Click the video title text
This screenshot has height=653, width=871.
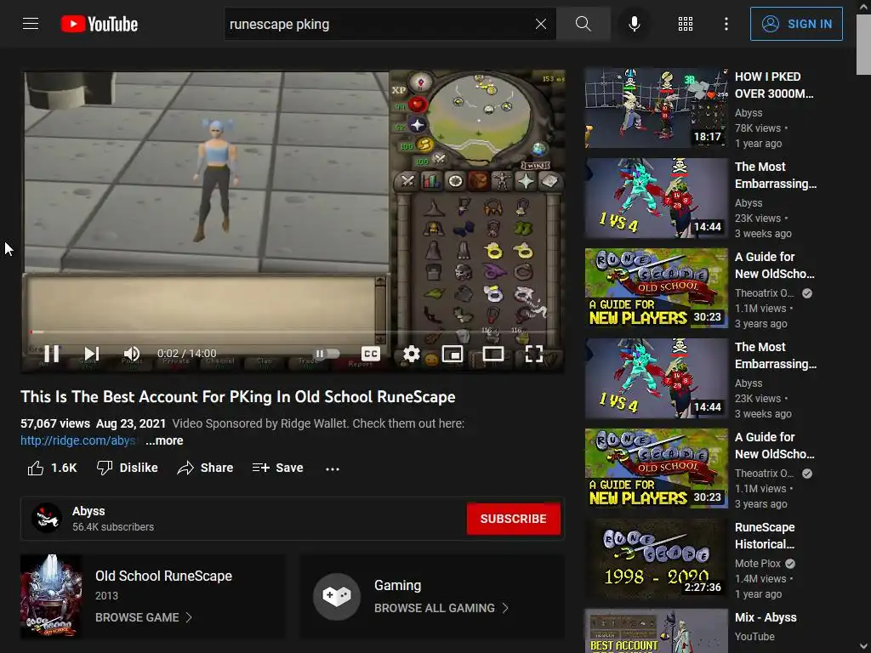click(238, 396)
